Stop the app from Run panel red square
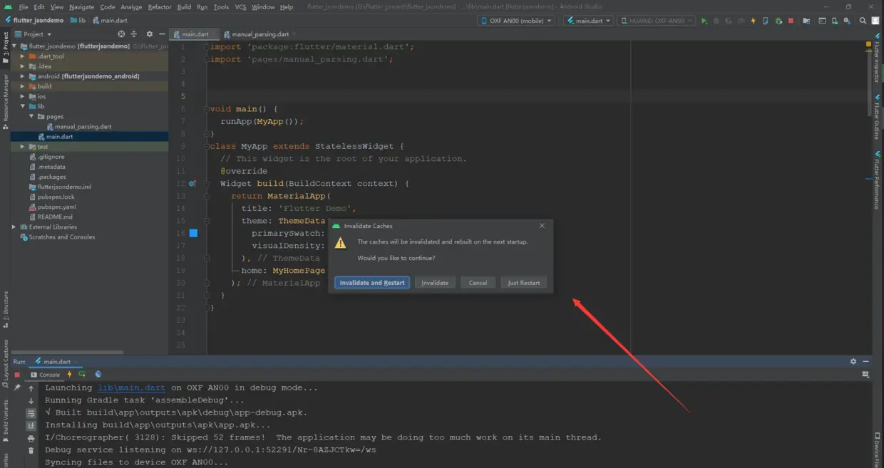 pos(17,375)
